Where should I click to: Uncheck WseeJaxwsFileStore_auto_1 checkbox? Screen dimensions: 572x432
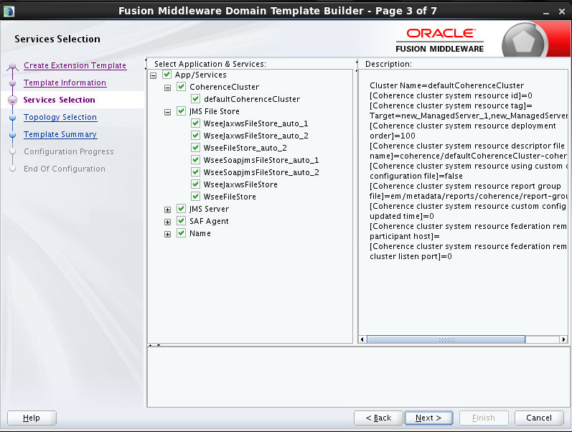click(x=195, y=123)
